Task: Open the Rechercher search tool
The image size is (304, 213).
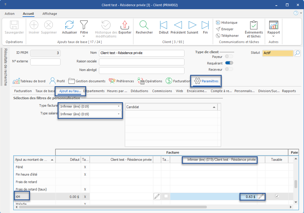Action: click(x=144, y=27)
